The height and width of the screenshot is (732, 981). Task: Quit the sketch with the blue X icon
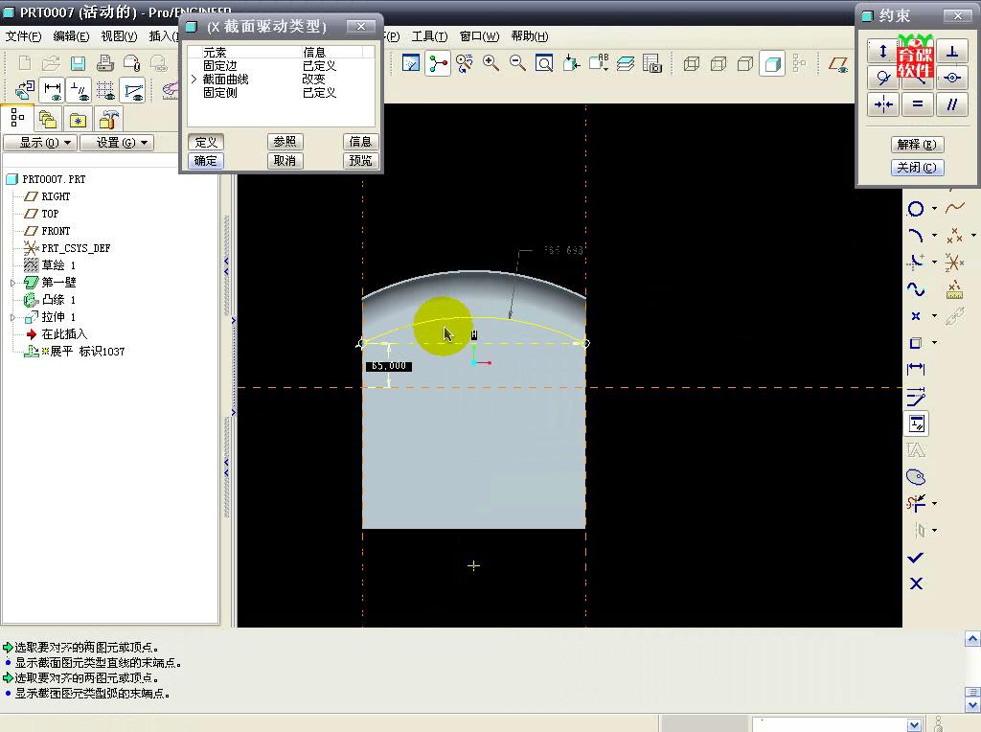click(916, 583)
